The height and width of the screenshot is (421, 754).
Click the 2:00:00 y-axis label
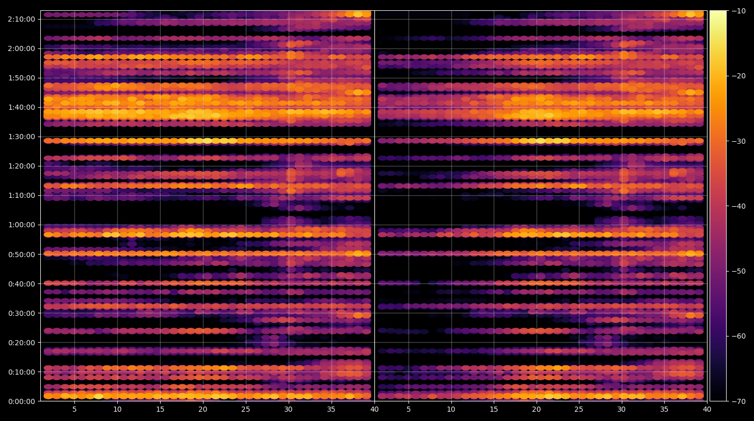pyautogui.click(x=22, y=48)
